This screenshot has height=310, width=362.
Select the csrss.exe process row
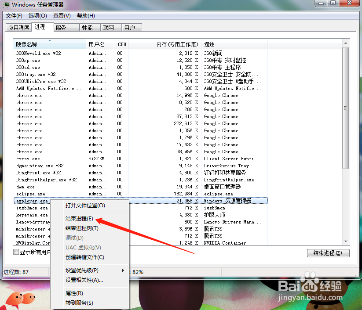click(141, 159)
